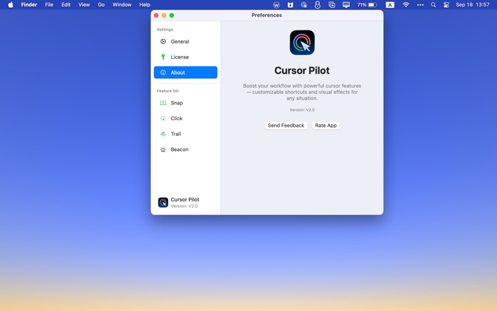The height and width of the screenshot is (311, 497).
Task: Click the padlock-shaped menu bar icon
Action: click(x=317, y=5)
